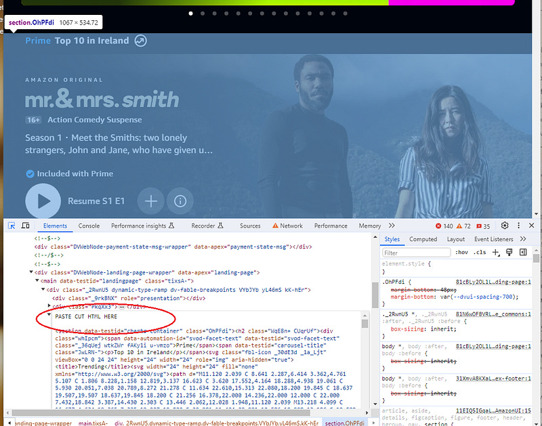Screen dimensions: 542x426
Task: Show more DevTools tabs chevron
Action: (392, 226)
